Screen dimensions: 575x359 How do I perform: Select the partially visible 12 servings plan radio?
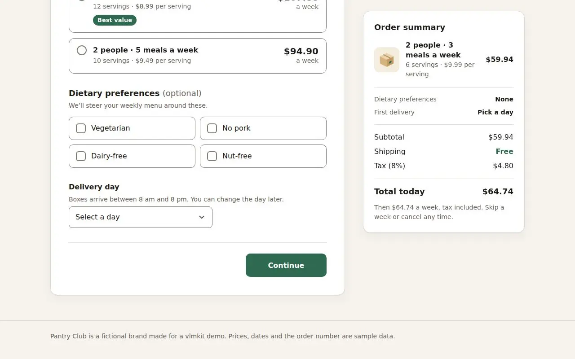pyautogui.click(x=82, y=1)
